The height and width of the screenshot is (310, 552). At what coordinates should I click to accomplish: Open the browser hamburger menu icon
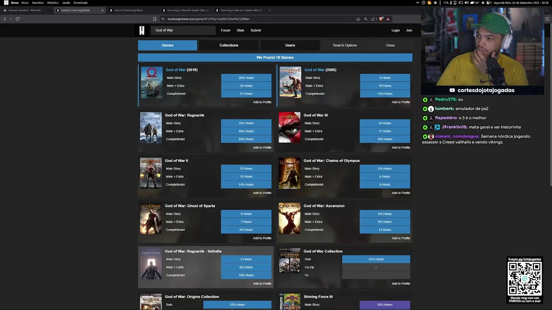[x=547, y=19]
